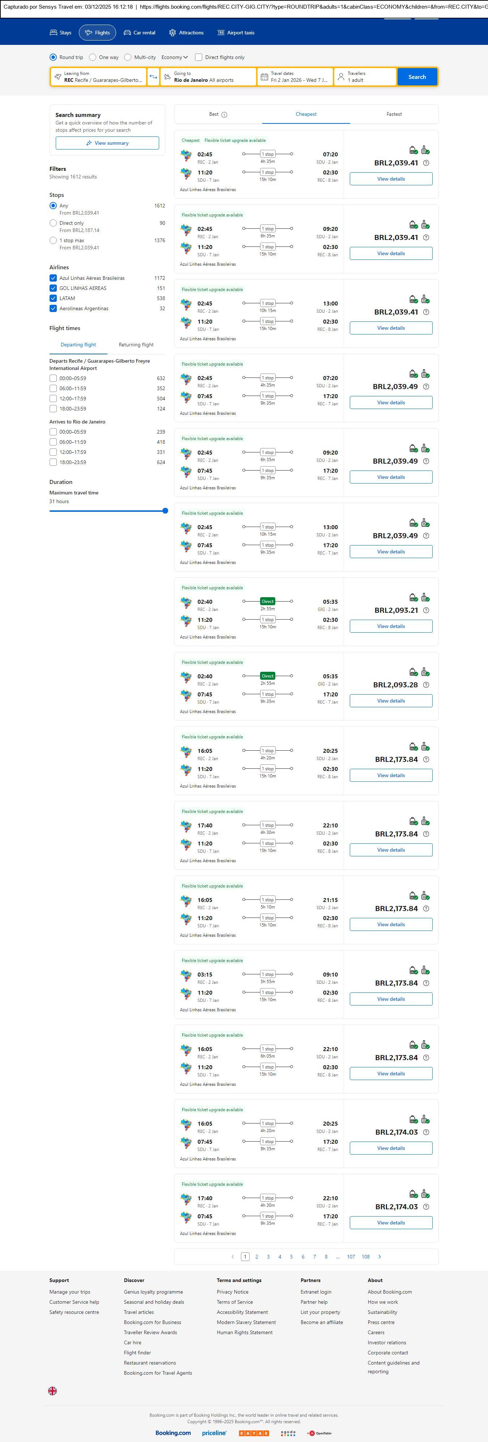Switch to the Returning flight tab
Image resolution: width=488 pixels, height=1442 pixels.
136,345
